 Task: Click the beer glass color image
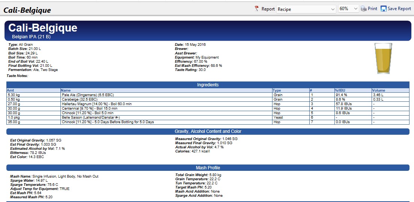pyautogui.click(x=383, y=58)
